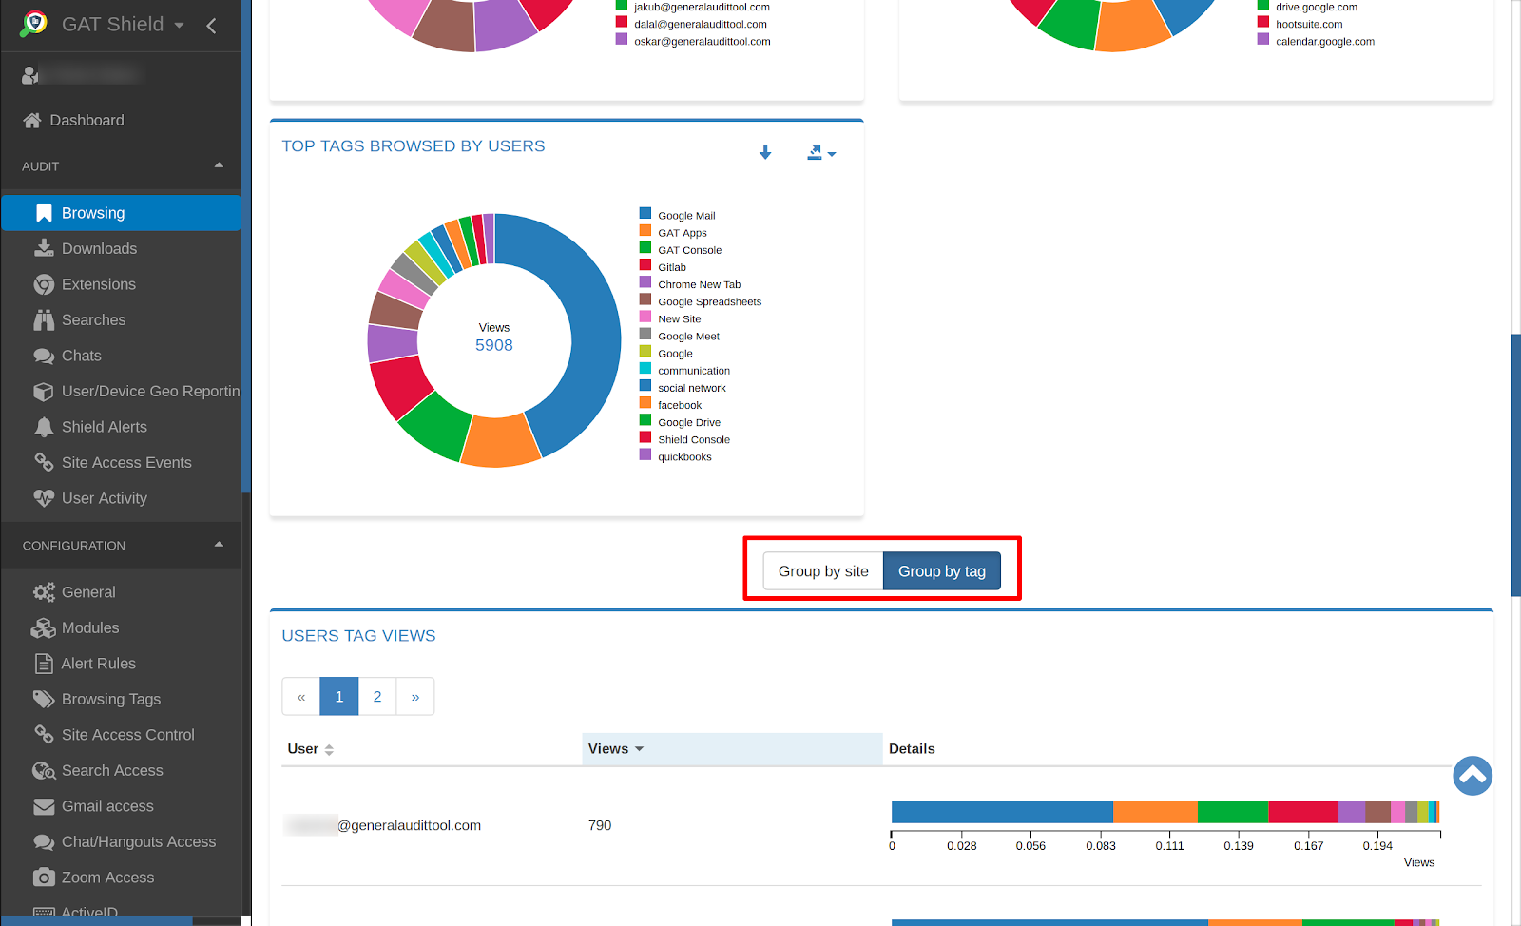This screenshot has height=926, width=1521.
Task: Collapse the CONFIGURATION section
Action: (x=219, y=545)
